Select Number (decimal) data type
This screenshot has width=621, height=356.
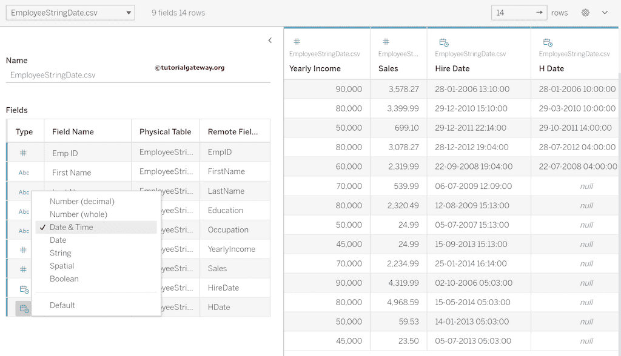(82, 201)
